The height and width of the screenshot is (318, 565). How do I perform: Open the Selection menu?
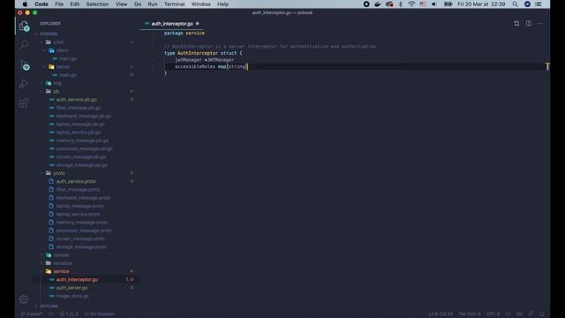97,4
